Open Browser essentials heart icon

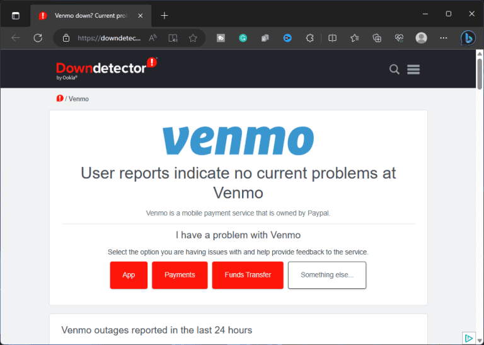(399, 38)
